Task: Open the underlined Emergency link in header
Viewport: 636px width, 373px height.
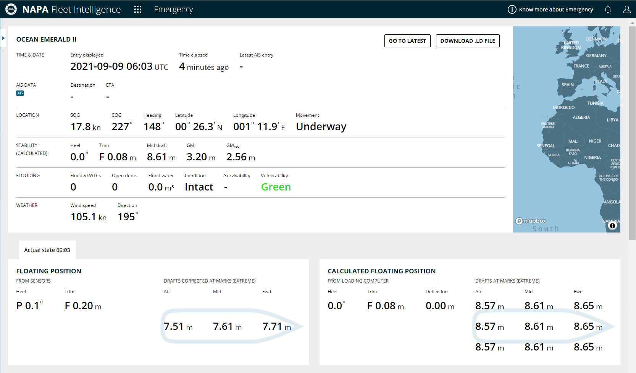Action: pos(579,10)
